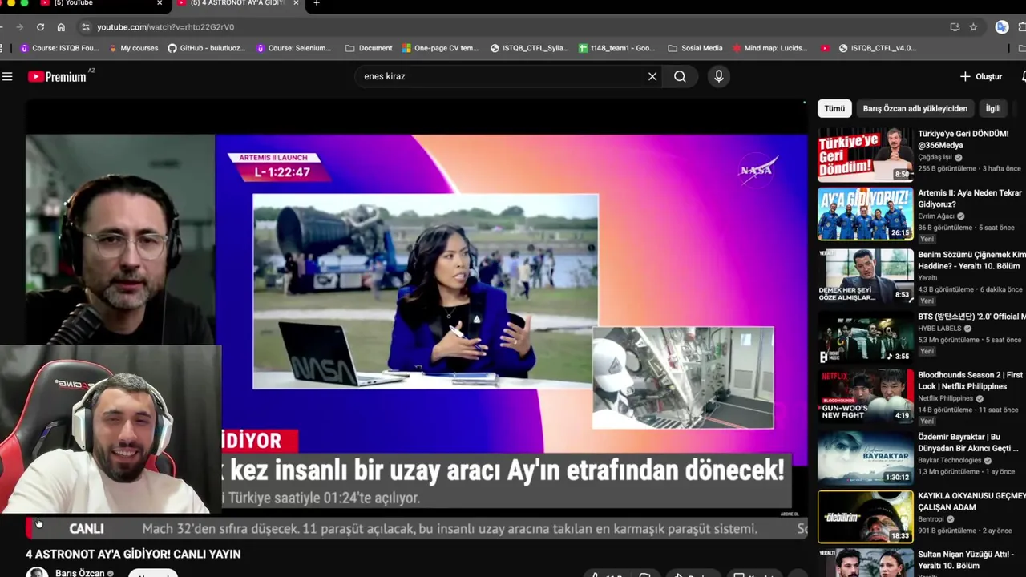Click 'HYBE LABELS' channel name
Screen dimensions: 1026x577
pyautogui.click(x=939, y=329)
